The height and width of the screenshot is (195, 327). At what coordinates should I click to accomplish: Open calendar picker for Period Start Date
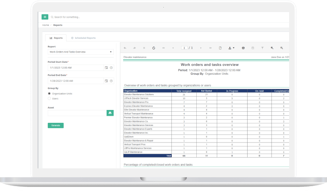click(106, 68)
